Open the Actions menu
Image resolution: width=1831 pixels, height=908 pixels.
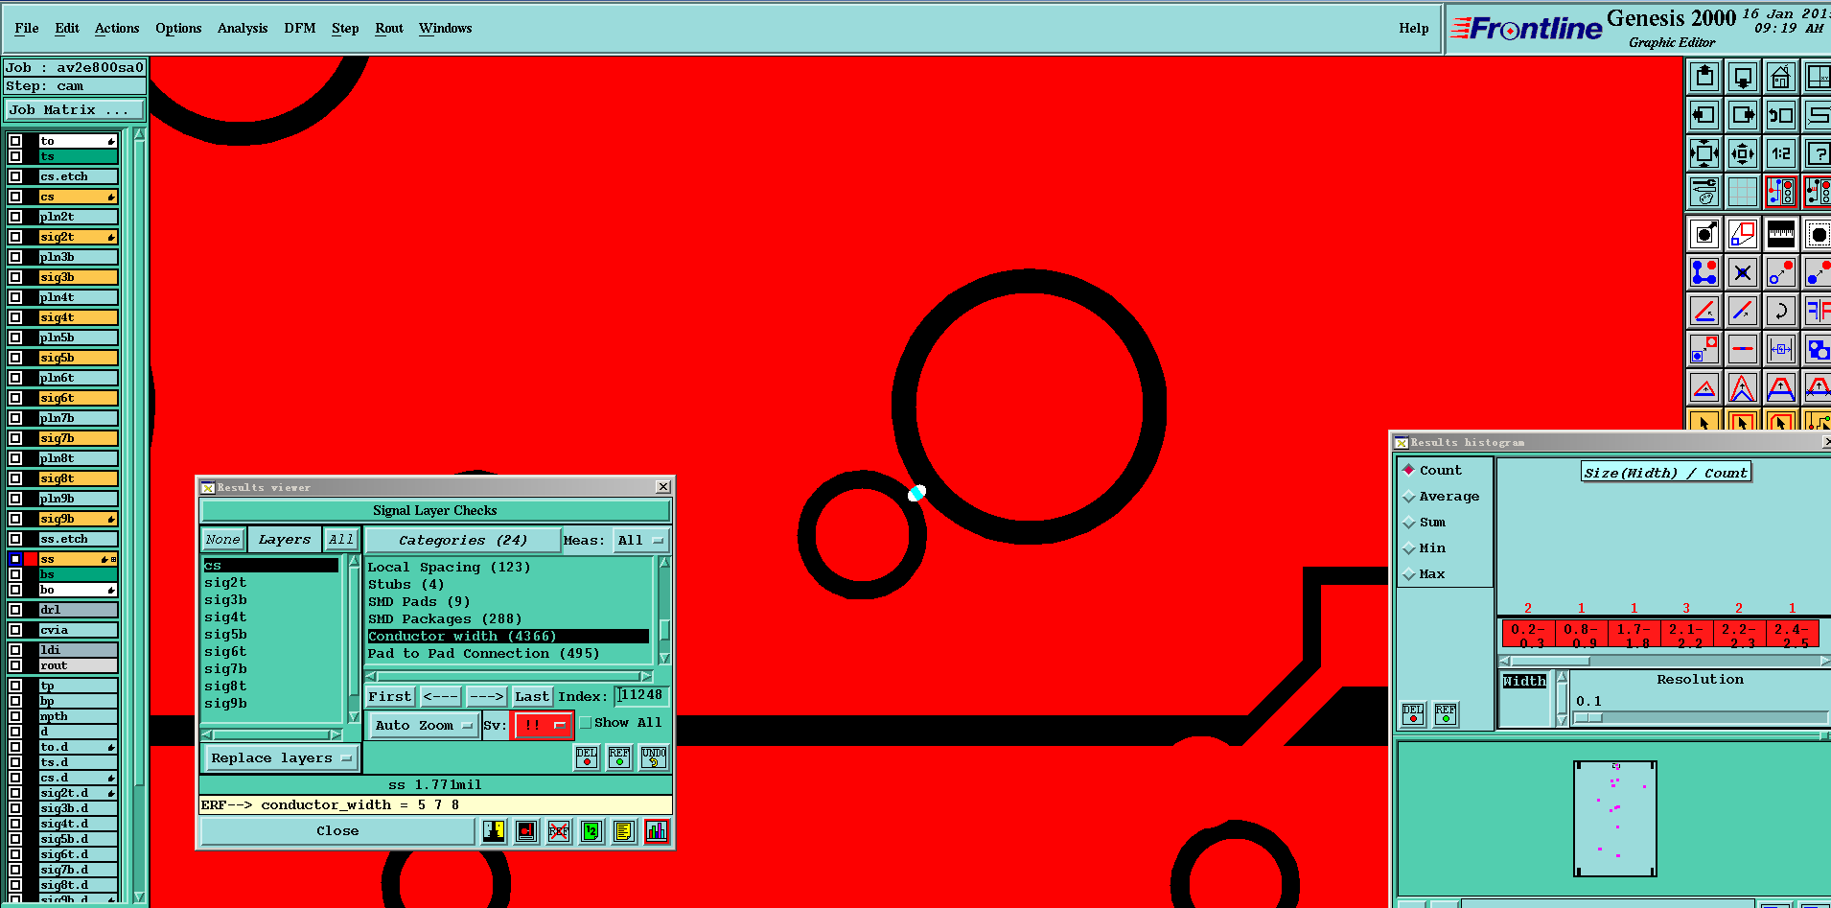pos(117,28)
